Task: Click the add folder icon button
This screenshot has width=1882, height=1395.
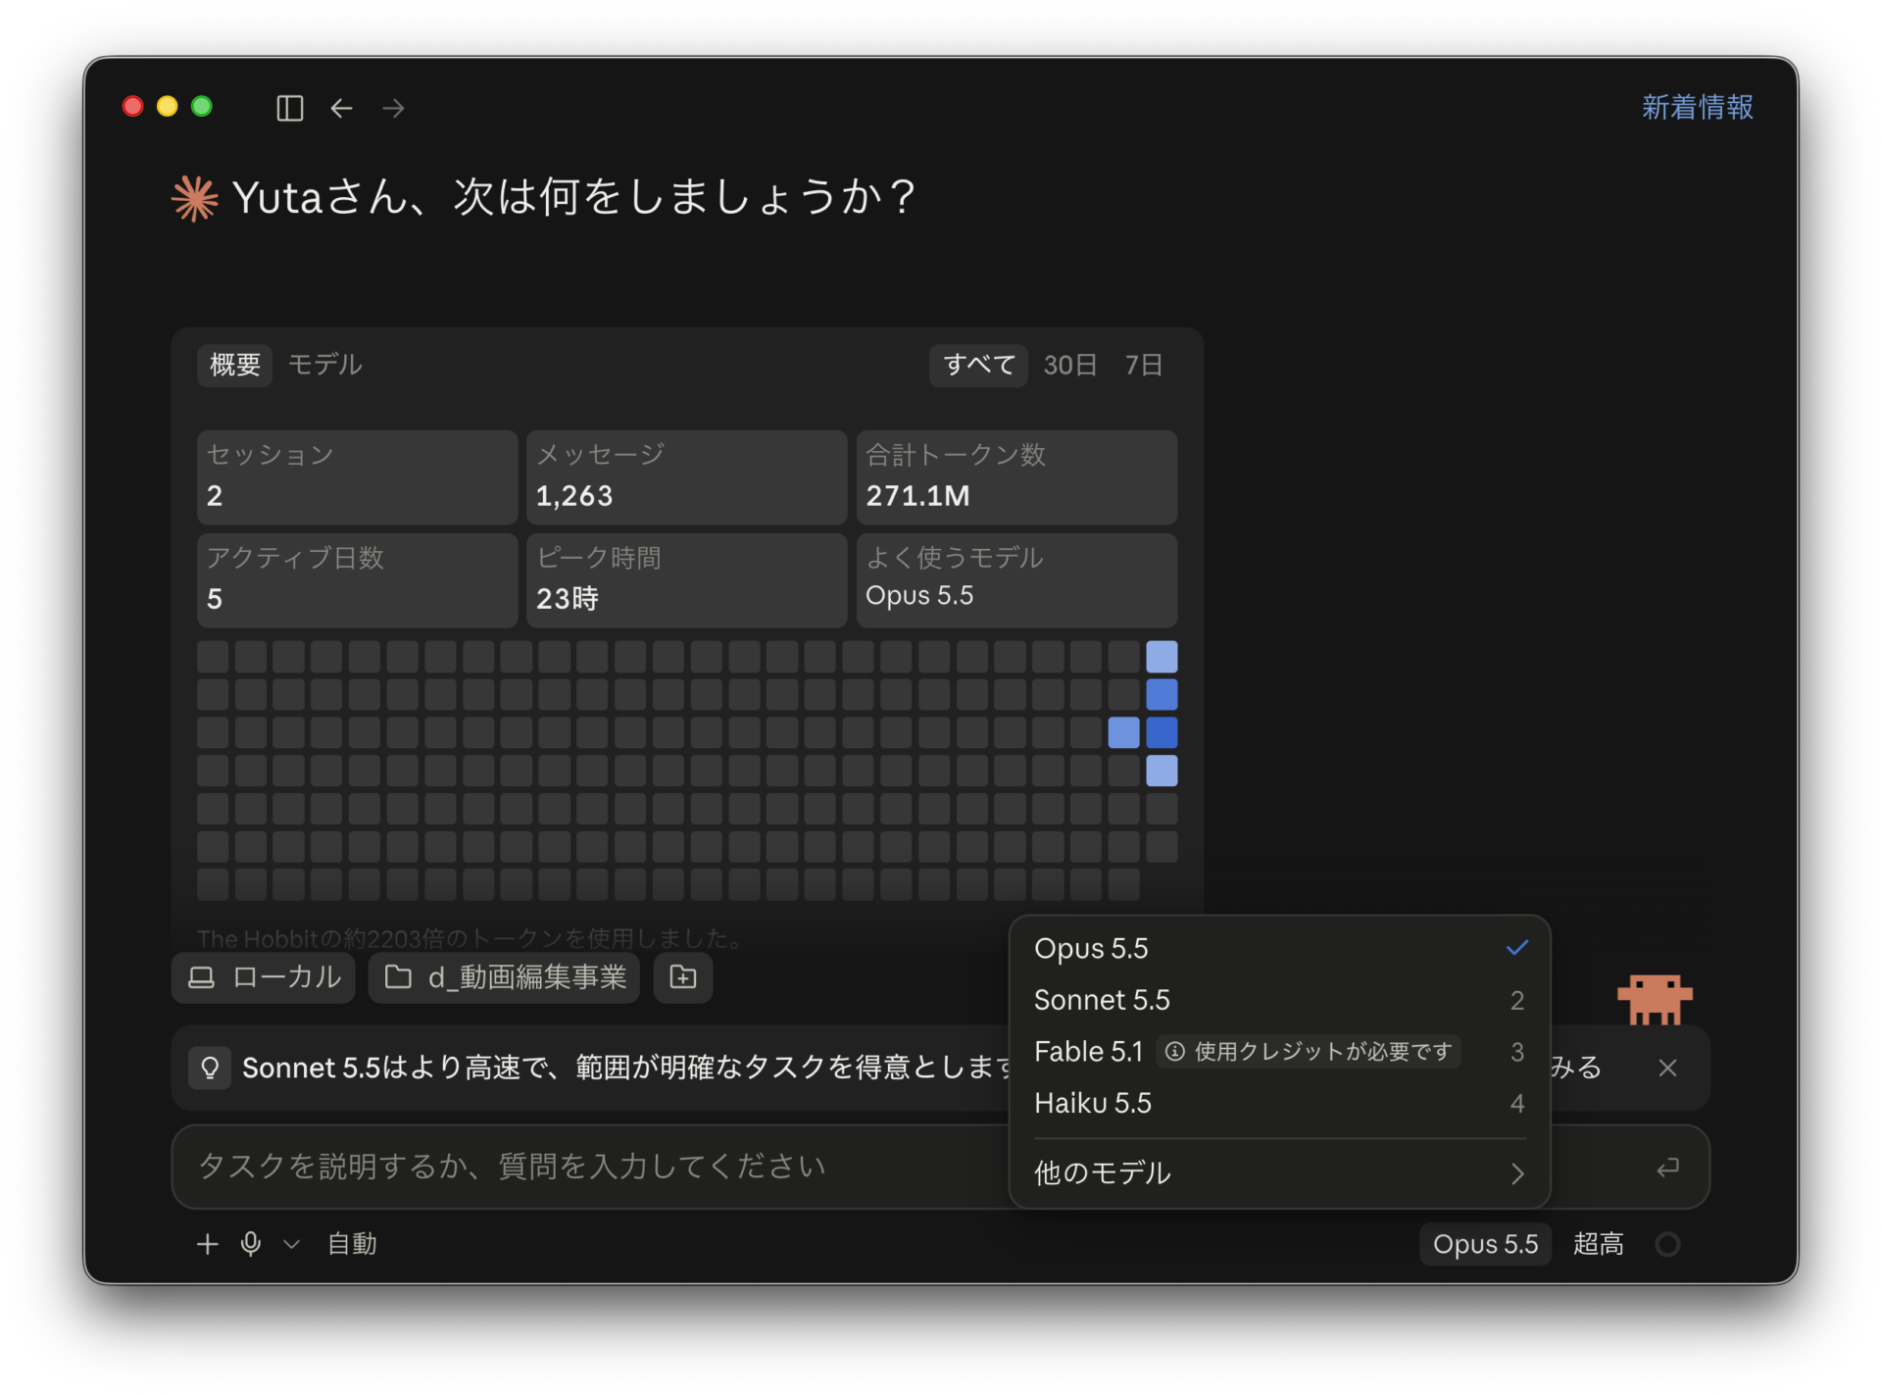Action: pyautogui.click(x=683, y=977)
